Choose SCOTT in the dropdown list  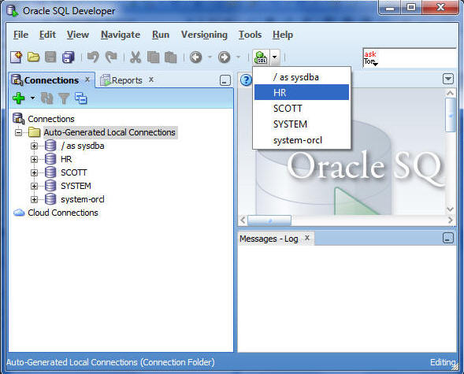pos(302,109)
